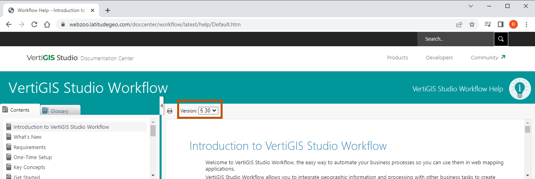Click the Introduction to VertiGIS Studio Workflow heading

(288, 146)
